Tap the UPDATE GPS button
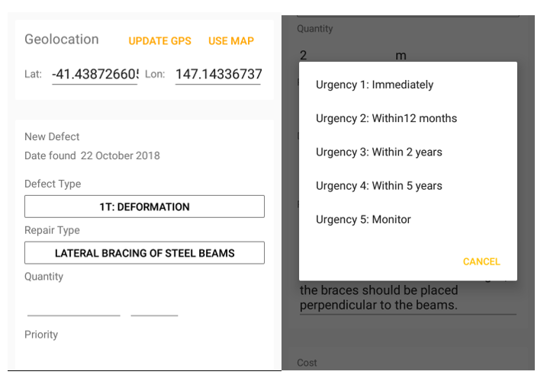The height and width of the screenshot is (378, 547). coord(159,41)
